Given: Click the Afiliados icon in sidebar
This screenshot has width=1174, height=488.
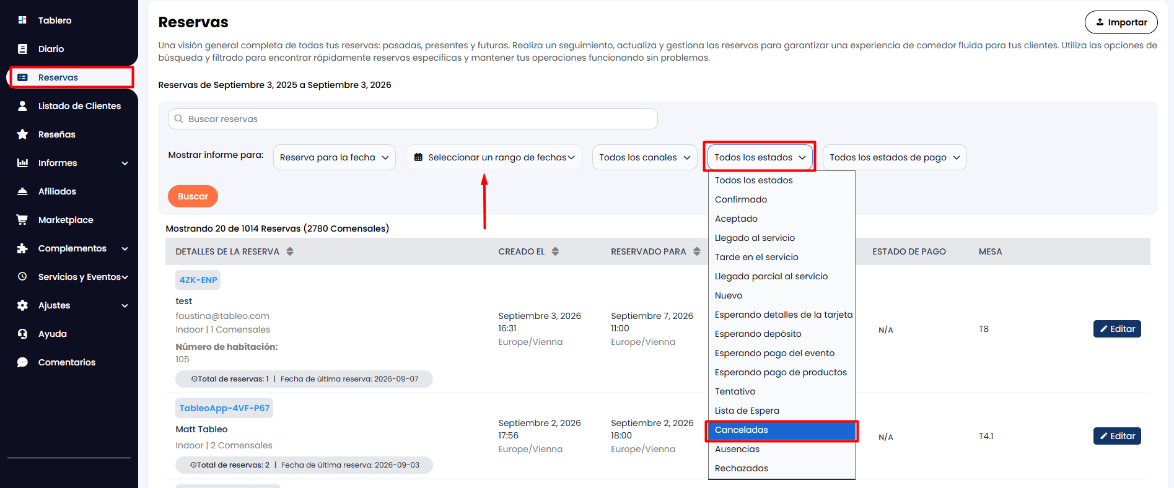Looking at the screenshot, I should point(22,191).
